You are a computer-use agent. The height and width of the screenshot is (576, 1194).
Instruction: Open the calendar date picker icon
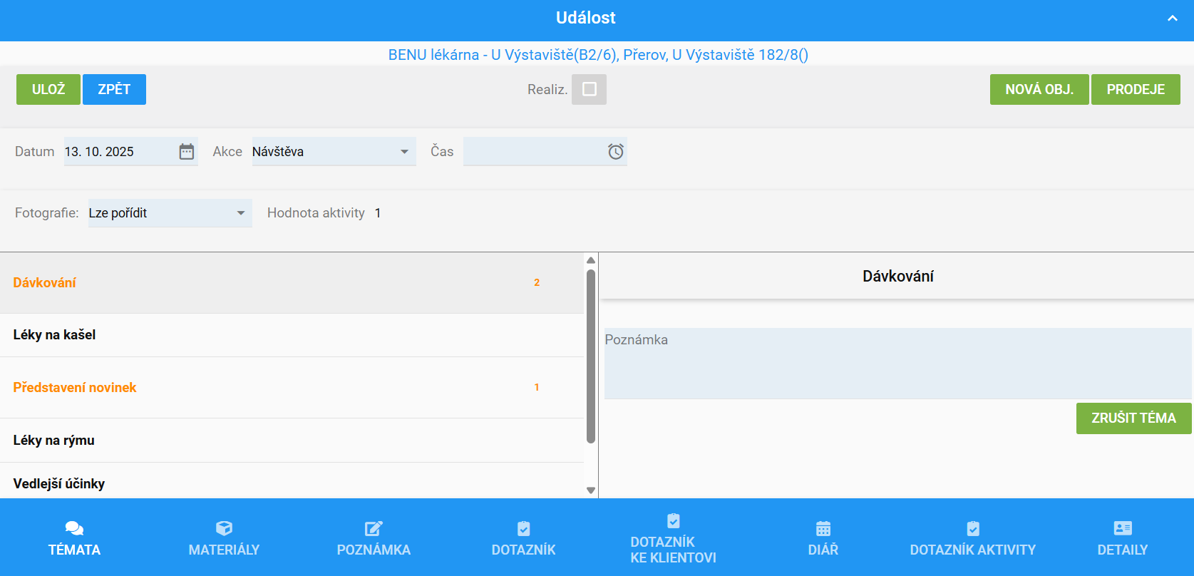tap(187, 152)
